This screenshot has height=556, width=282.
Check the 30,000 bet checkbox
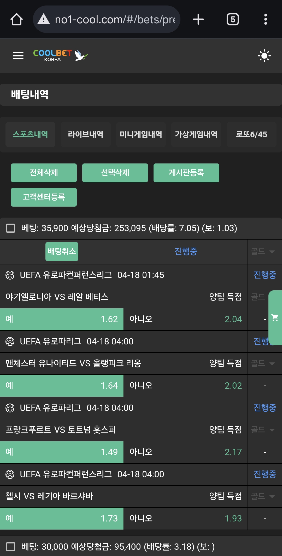11,547
